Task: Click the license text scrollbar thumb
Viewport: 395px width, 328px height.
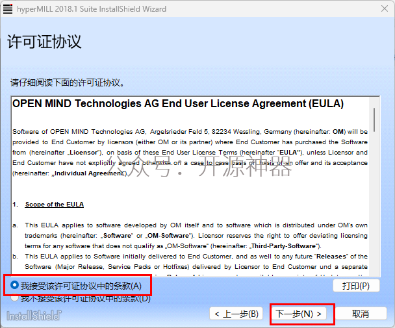Action: [x=374, y=120]
